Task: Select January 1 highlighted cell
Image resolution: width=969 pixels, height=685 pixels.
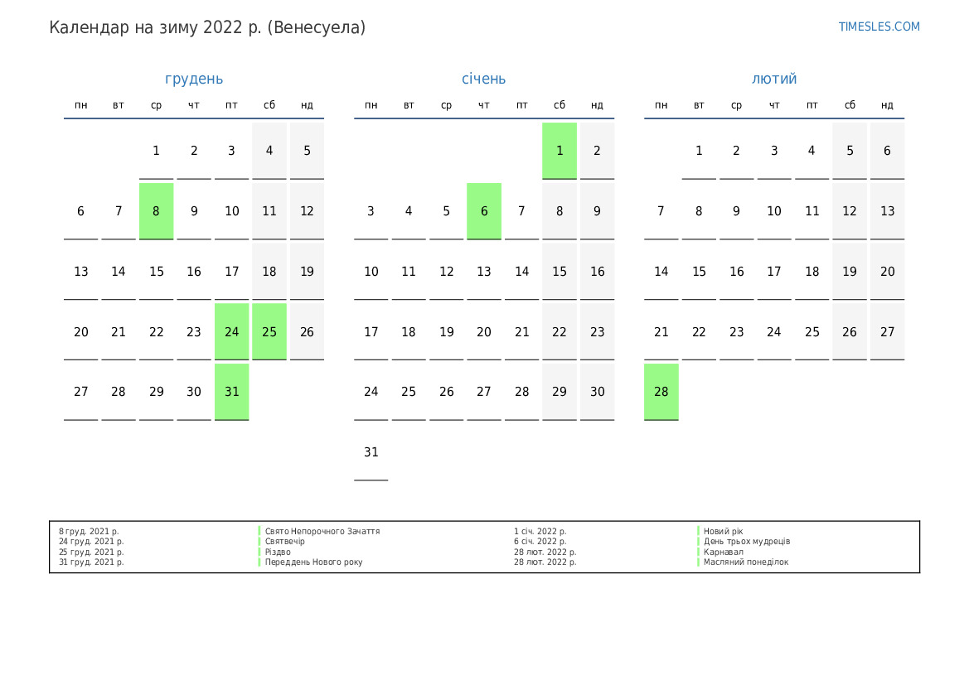Action: pyautogui.click(x=560, y=151)
